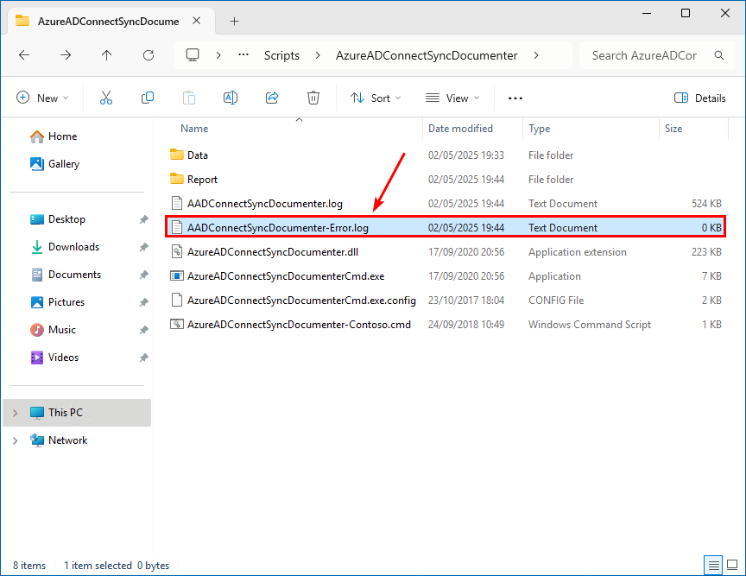The image size is (746, 576).
Task: Sort by the Name column header
Action: [194, 129]
